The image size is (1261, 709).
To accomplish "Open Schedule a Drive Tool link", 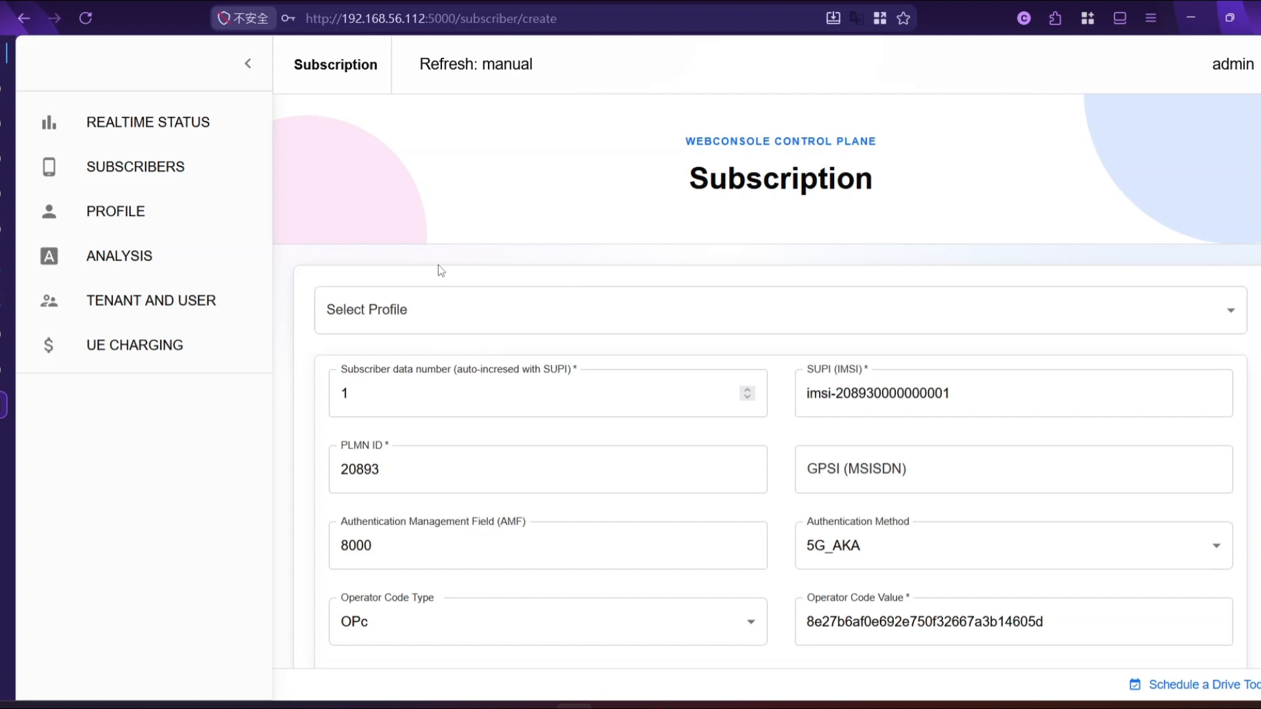I will [1195, 685].
